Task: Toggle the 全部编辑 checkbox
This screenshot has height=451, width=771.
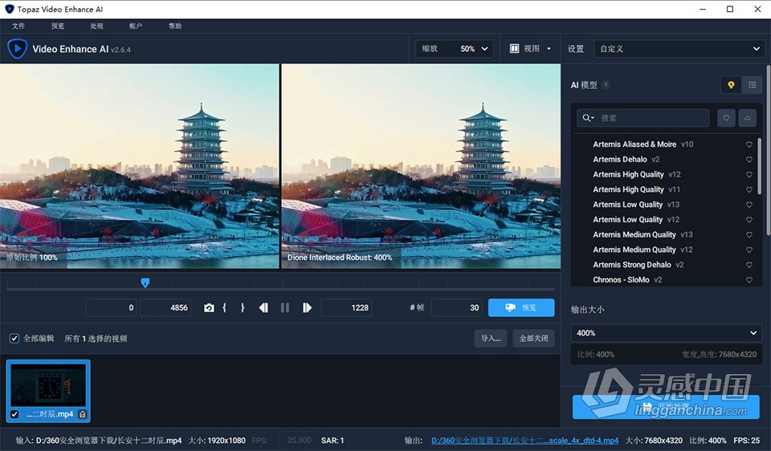Action: click(14, 339)
